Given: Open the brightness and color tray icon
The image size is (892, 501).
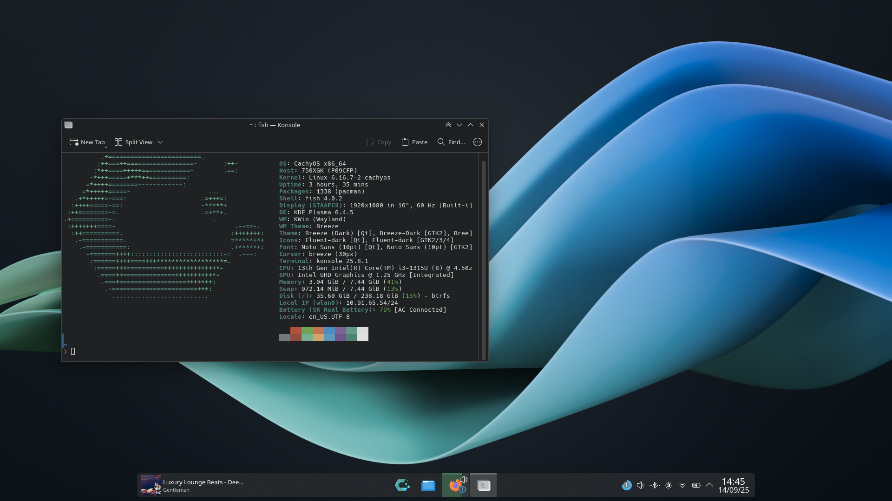Looking at the screenshot, I should (x=669, y=485).
